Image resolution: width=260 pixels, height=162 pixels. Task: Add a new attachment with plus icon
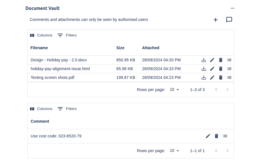click(x=216, y=20)
